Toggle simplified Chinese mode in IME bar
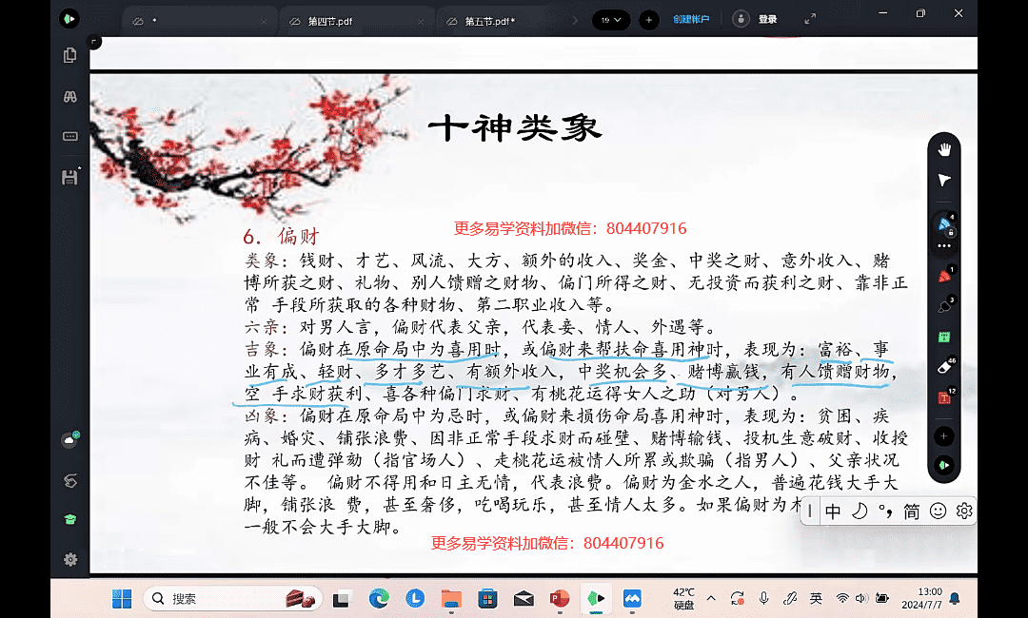This screenshot has width=1028, height=618. click(x=911, y=512)
